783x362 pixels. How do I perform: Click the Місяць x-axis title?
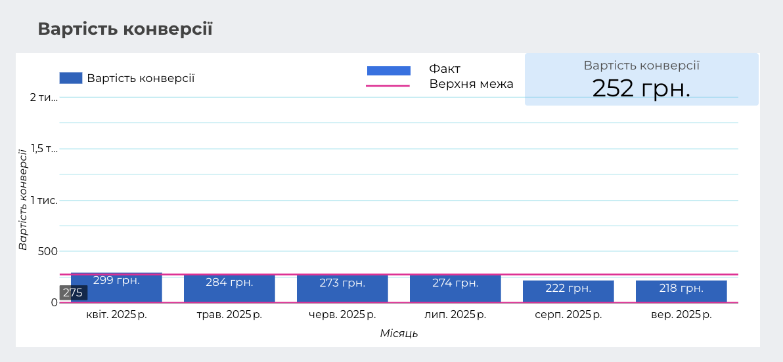pyautogui.click(x=399, y=334)
